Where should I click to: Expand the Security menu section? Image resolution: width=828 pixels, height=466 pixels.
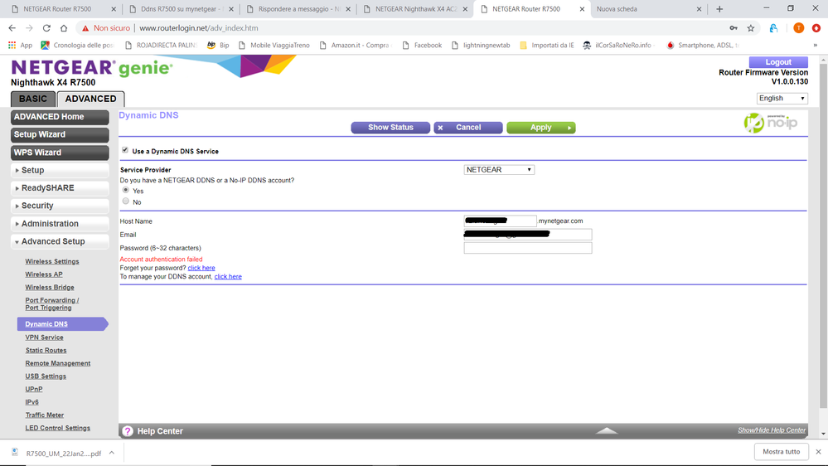click(60, 206)
